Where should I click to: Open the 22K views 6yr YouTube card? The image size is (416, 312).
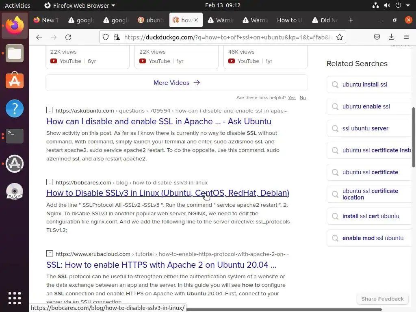88,57
